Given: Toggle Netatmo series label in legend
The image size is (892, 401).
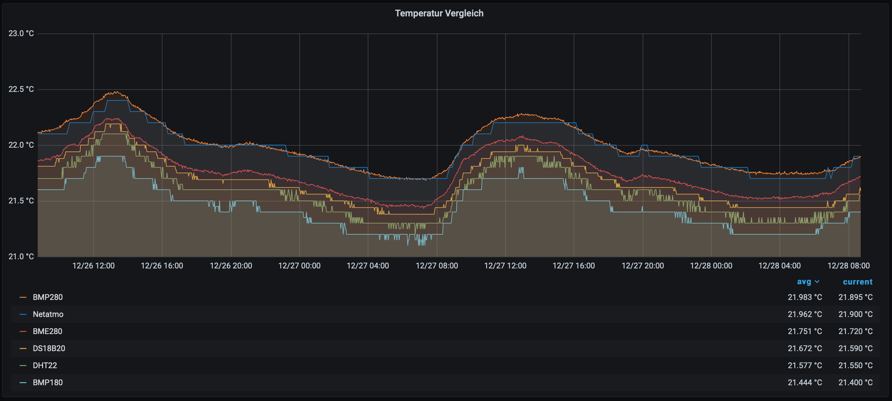Looking at the screenshot, I should click(48, 314).
